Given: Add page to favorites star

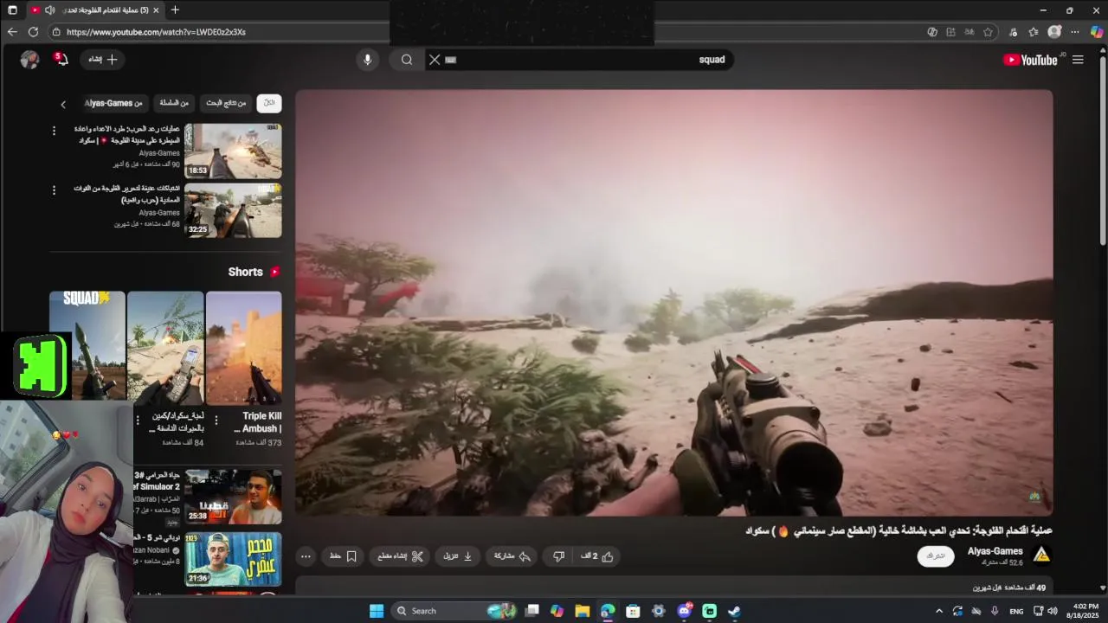Looking at the screenshot, I should [988, 32].
